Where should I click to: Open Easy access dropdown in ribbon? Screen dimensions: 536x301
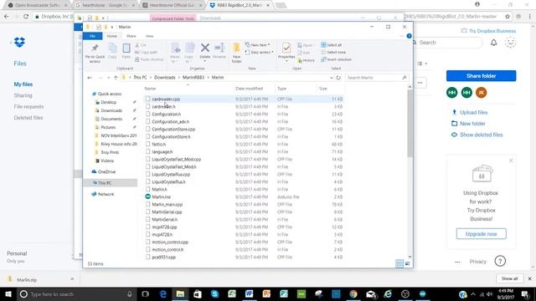[x=260, y=52]
